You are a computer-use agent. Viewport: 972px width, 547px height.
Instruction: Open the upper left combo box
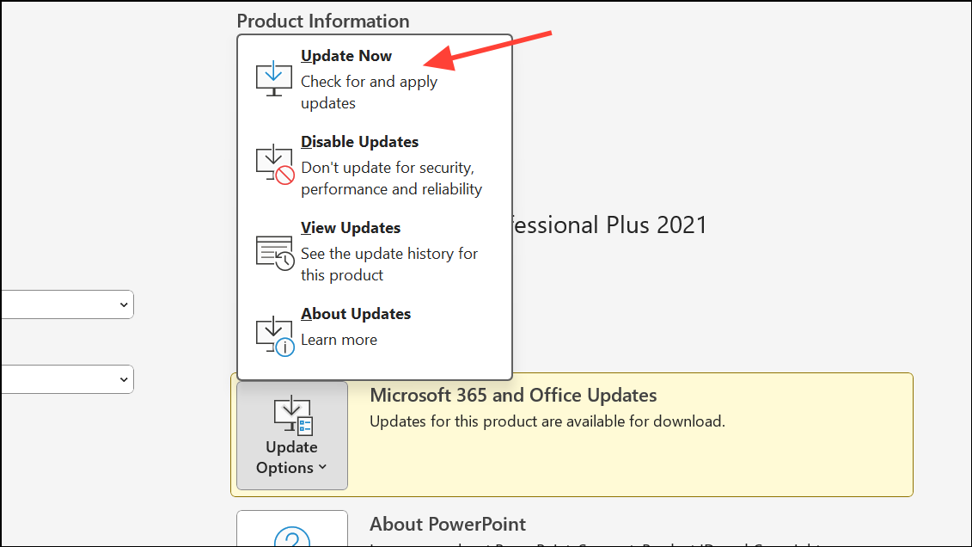[x=66, y=304]
